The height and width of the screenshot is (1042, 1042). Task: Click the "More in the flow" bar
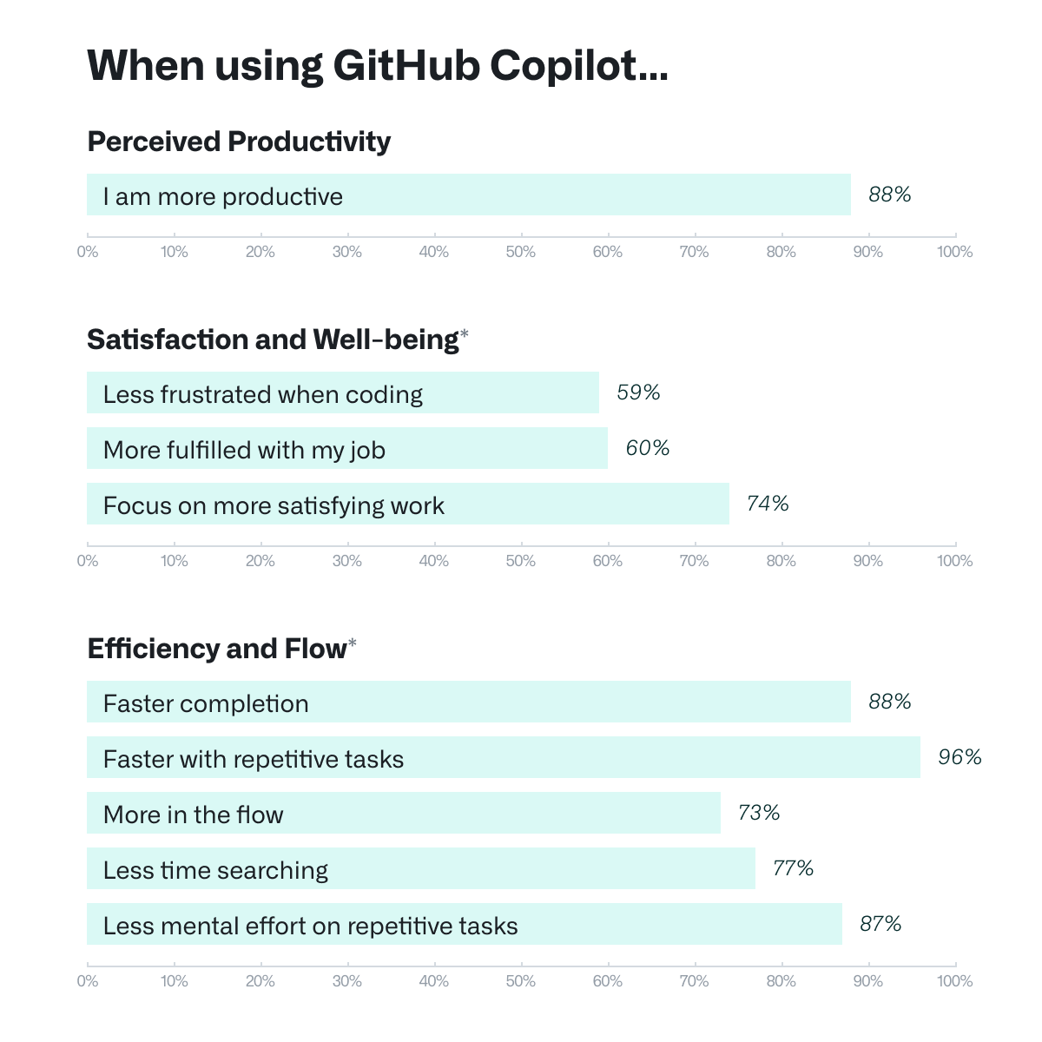404,813
